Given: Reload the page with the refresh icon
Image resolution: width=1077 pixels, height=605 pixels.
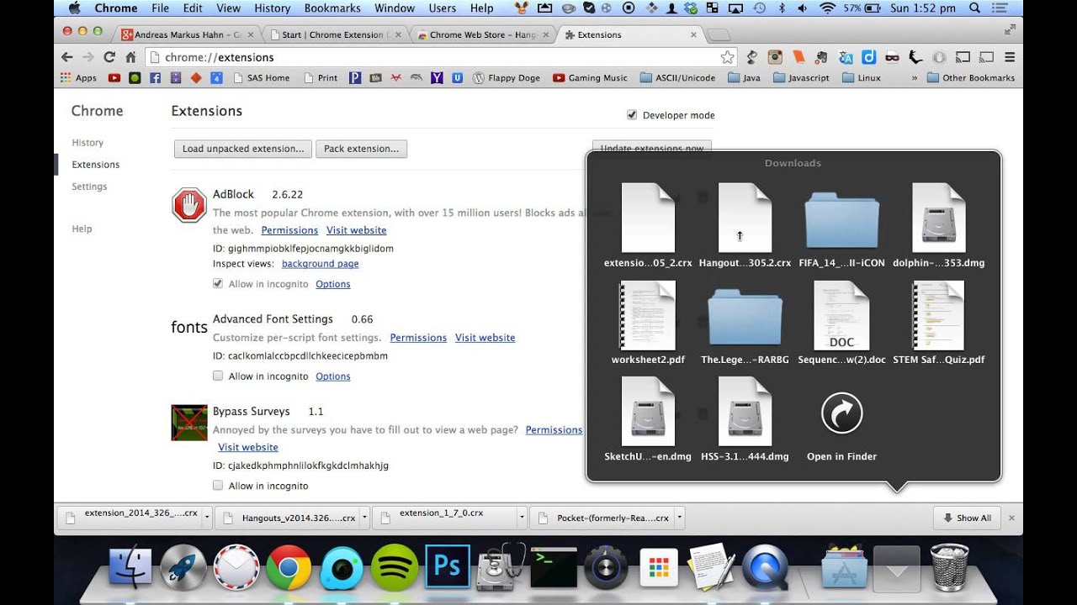Looking at the screenshot, I should click(x=109, y=57).
